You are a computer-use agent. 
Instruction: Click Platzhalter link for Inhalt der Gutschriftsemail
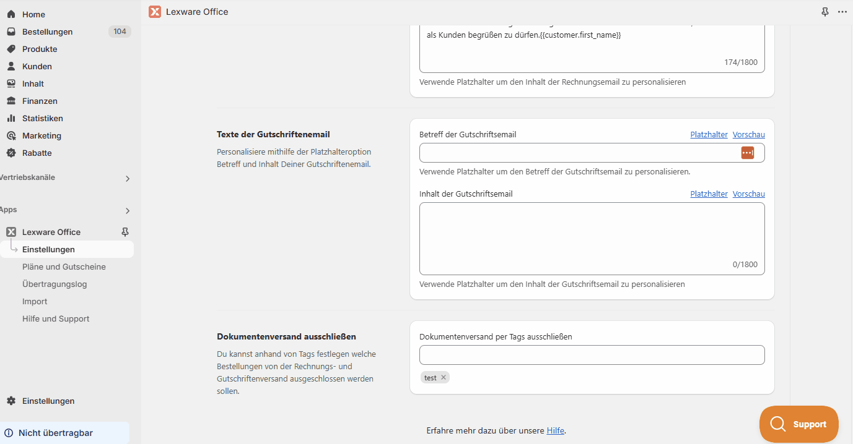point(709,194)
